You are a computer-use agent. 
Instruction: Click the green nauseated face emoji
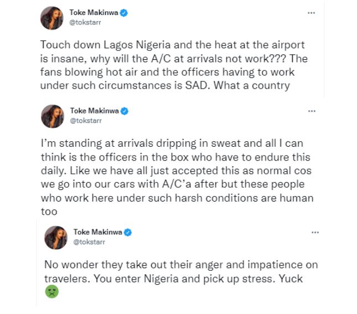pos(51,292)
